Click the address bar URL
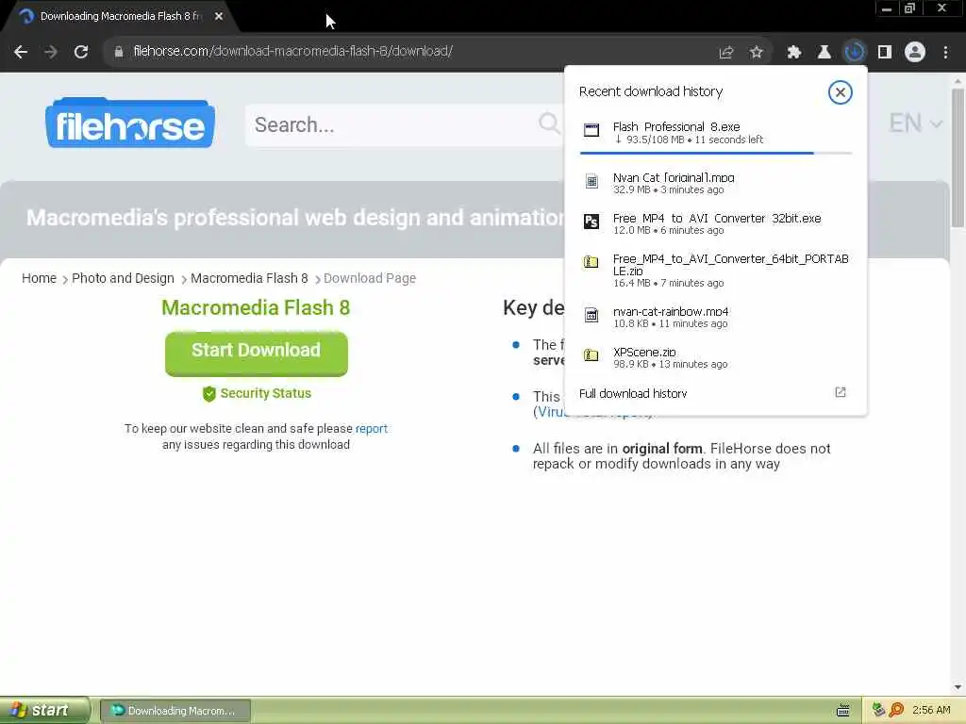This screenshot has width=966, height=724. coord(293,52)
